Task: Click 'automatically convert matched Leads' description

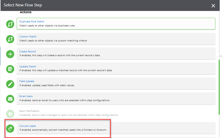Action: (63, 130)
